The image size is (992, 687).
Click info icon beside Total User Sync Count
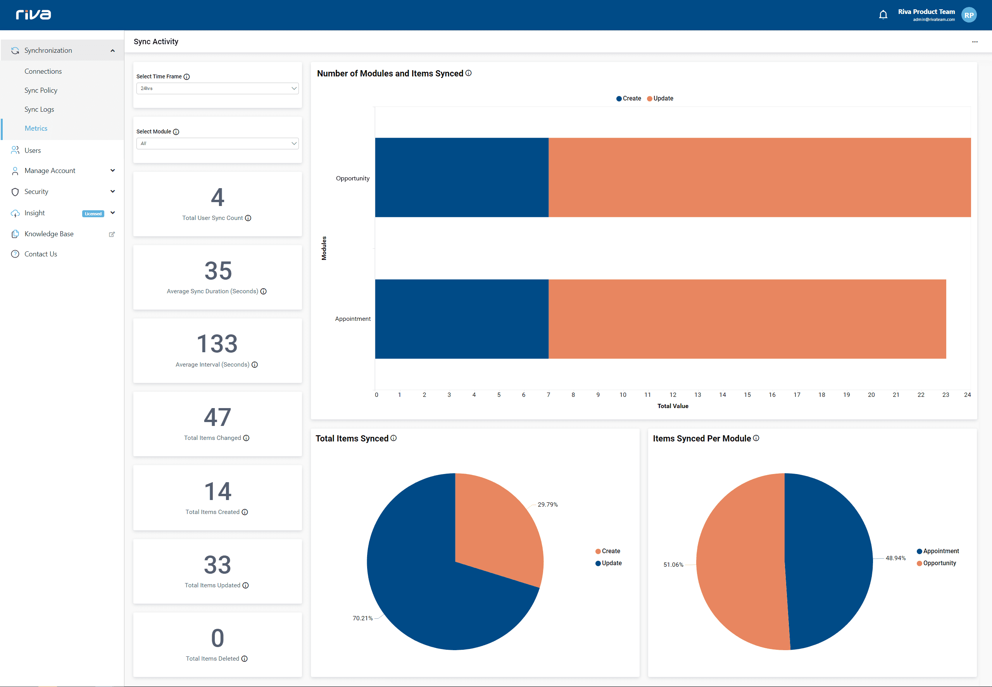[248, 218]
